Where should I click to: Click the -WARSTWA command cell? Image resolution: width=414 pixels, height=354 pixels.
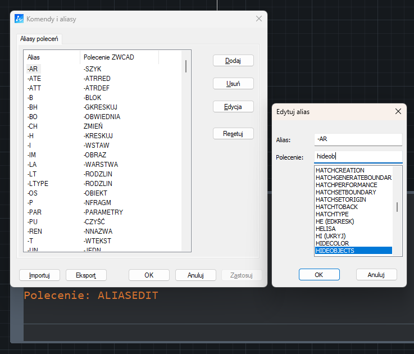tap(101, 165)
